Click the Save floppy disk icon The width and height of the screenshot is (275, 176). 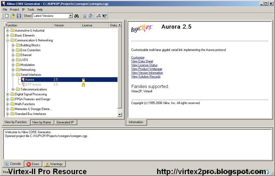point(19,16)
